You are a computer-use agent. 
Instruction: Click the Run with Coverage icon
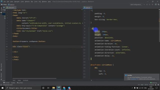(x=149, y=4)
